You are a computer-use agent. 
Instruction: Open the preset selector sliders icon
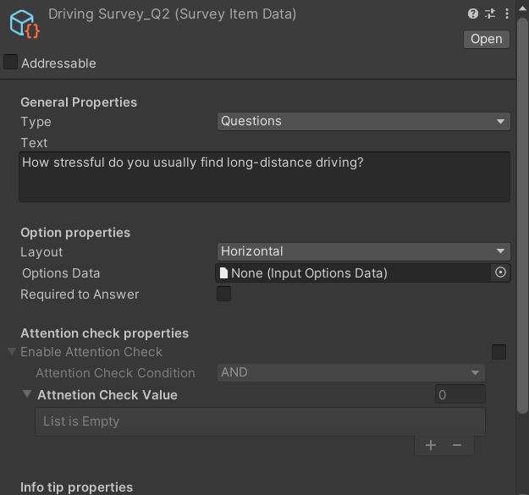(490, 14)
